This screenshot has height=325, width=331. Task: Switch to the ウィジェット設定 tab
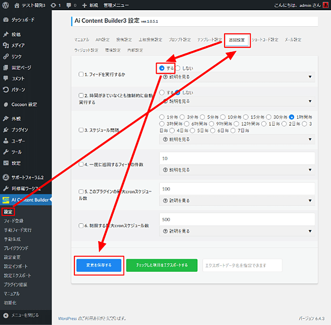86,50
